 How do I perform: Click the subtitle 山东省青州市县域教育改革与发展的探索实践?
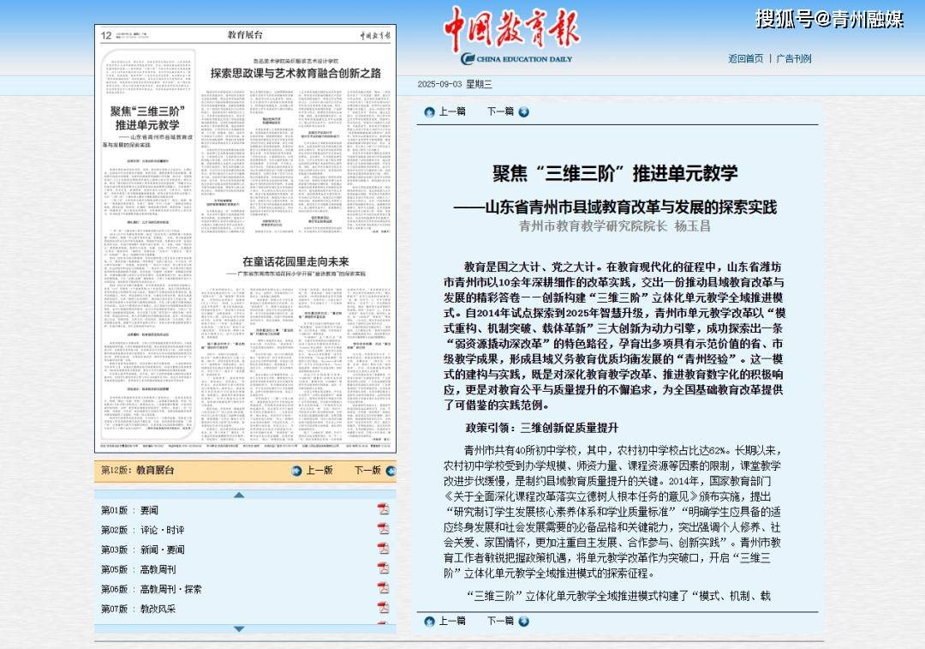click(x=615, y=207)
